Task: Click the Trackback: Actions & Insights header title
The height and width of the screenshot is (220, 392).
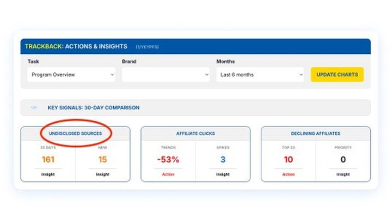Action: click(x=76, y=46)
